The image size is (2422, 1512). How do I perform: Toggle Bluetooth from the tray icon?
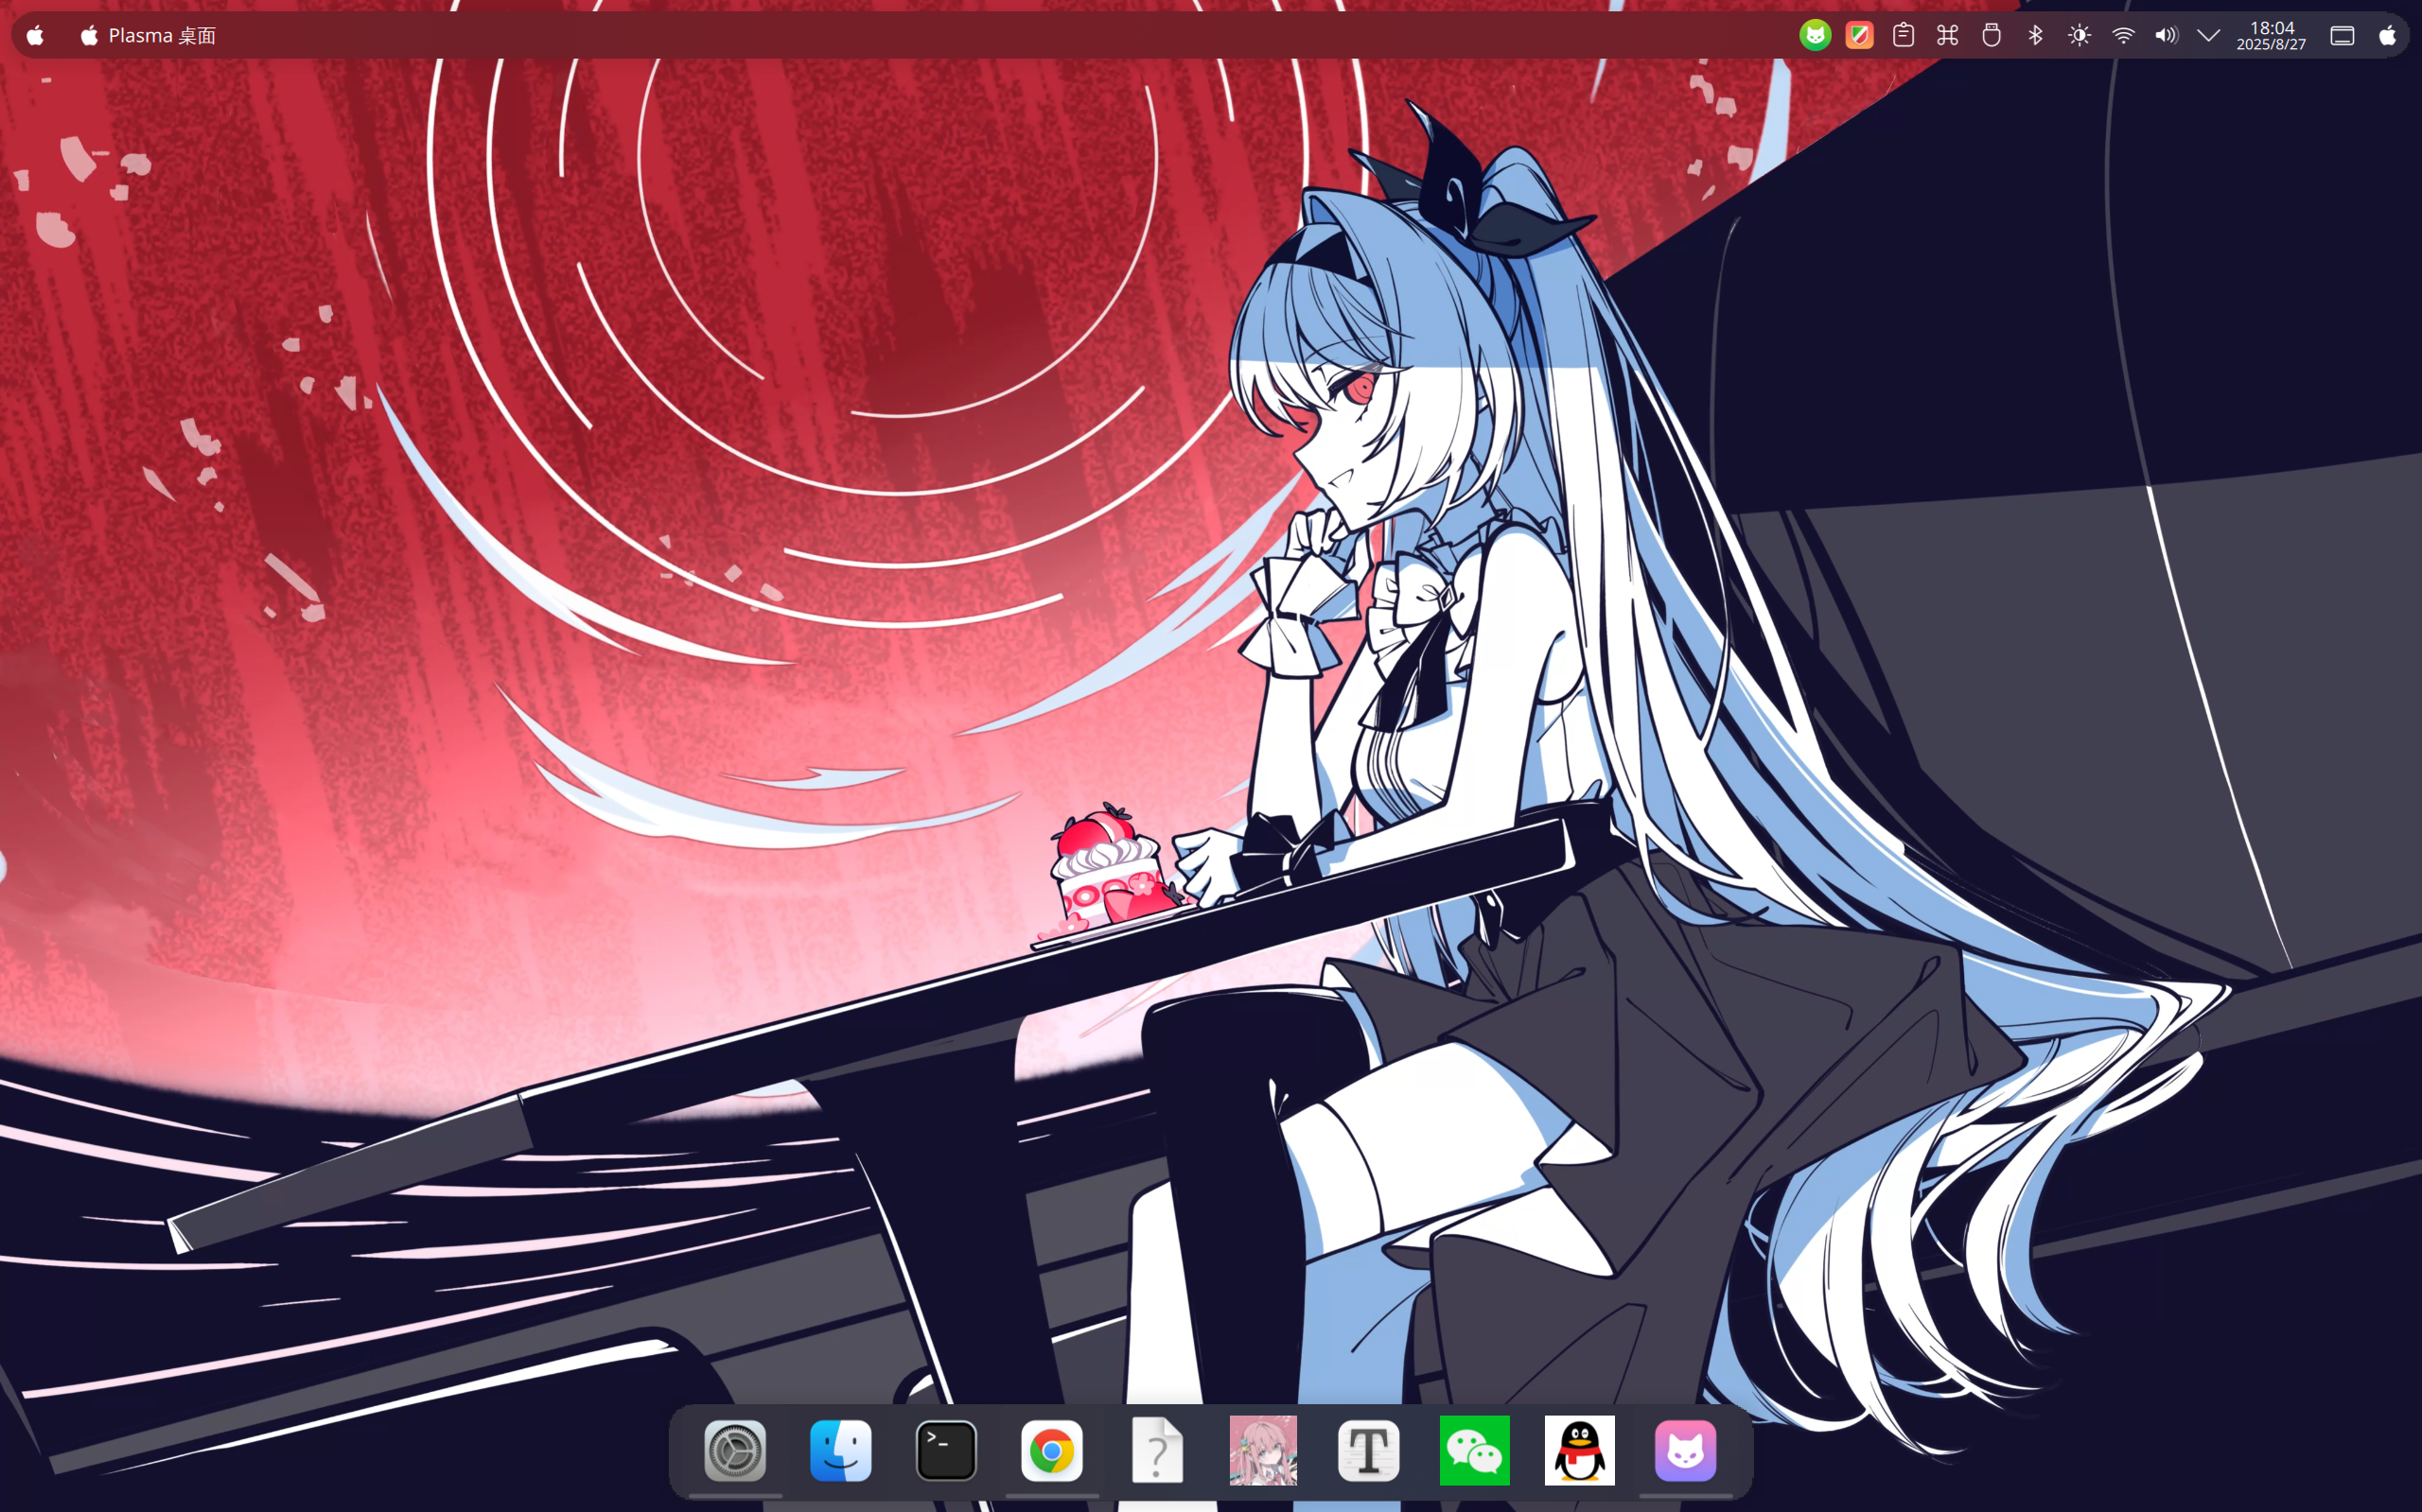(x=2035, y=36)
